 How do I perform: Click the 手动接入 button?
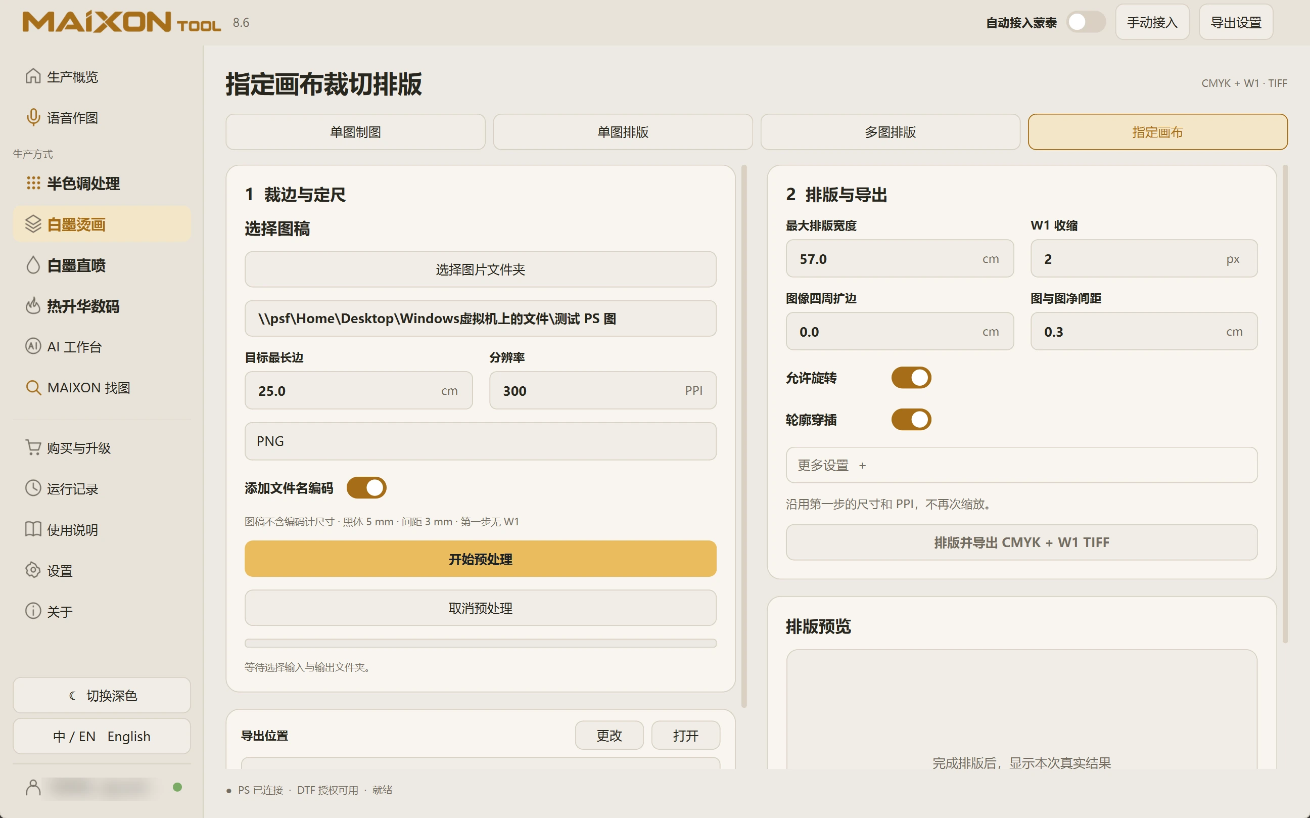click(1152, 22)
